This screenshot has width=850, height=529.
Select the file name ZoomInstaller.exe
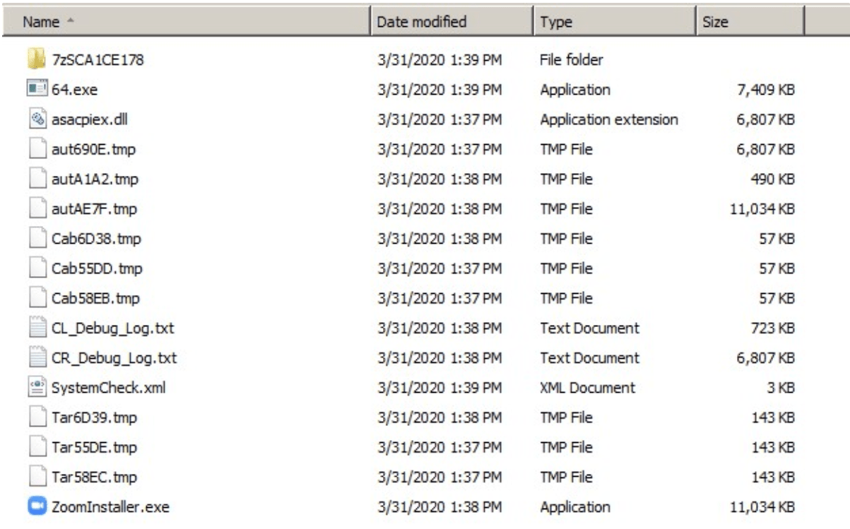110,506
